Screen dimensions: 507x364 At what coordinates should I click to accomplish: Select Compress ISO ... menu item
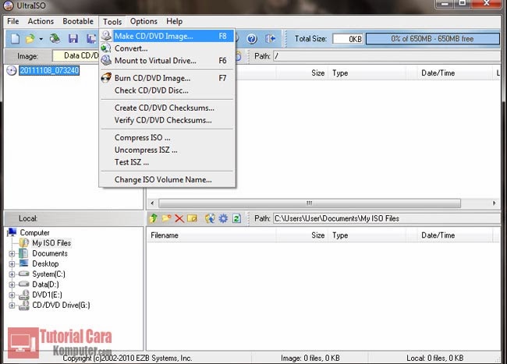[167, 138]
